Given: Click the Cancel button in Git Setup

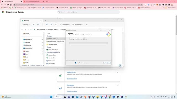Looking at the screenshot, I should tap(107, 63).
